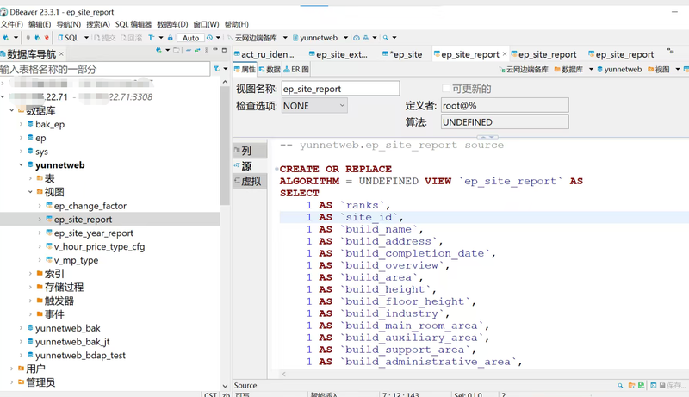Open the yunnetweb active database dropdown in toolbar
Screen dimensions: 689x397
[320, 38]
